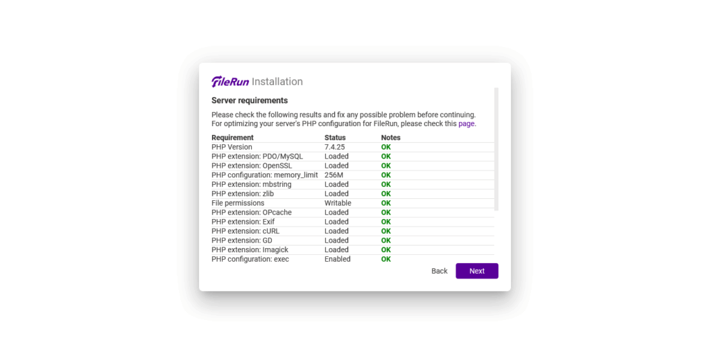Click the Next button
Viewport: 710px width, 354px height.
477,271
